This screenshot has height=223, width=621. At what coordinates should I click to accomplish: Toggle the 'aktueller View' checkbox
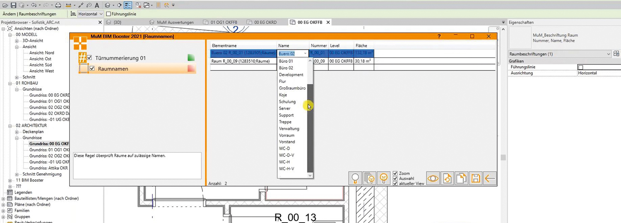coord(395,183)
